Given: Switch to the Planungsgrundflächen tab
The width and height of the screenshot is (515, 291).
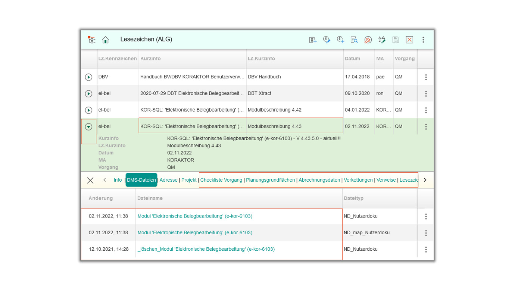Looking at the screenshot, I should [270, 180].
